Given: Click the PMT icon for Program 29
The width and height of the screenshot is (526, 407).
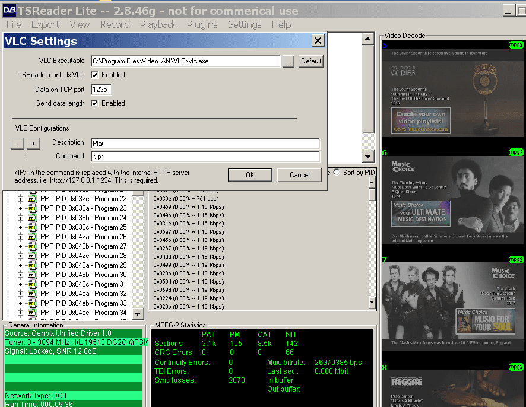Looking at the screenshot, I should 32,265.
